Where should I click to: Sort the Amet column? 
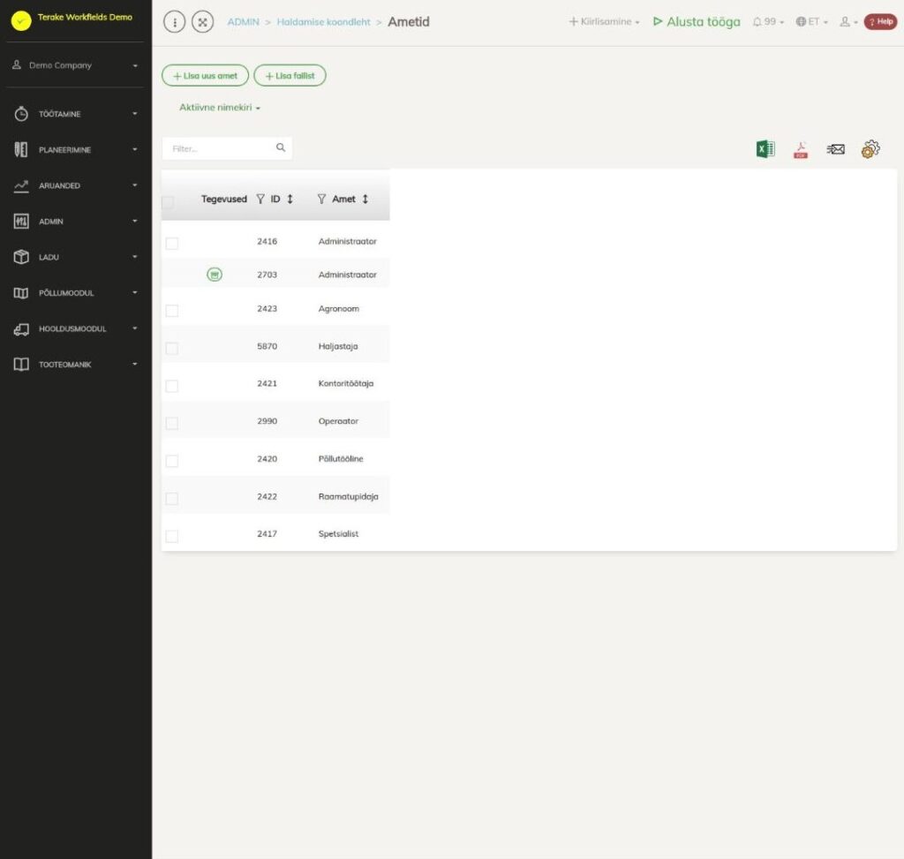click(x=365, y=199)
